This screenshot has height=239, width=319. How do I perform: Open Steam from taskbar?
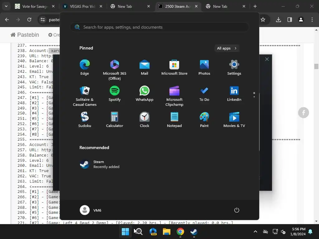tap(194, 232)
